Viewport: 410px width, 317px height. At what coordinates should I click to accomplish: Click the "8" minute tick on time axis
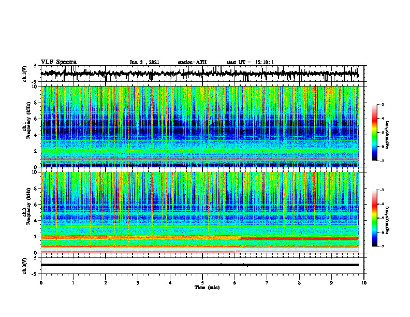tap(299, 283)
